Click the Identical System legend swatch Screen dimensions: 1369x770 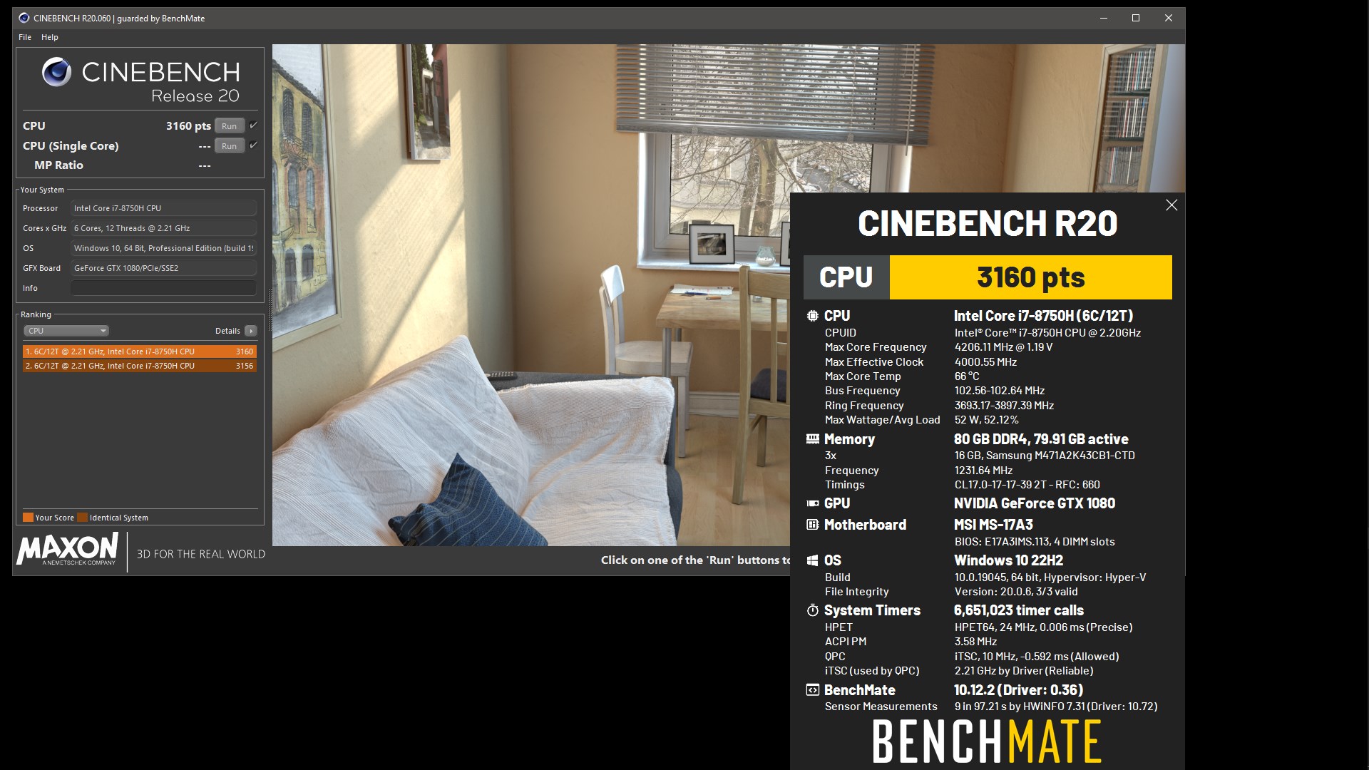82,518
